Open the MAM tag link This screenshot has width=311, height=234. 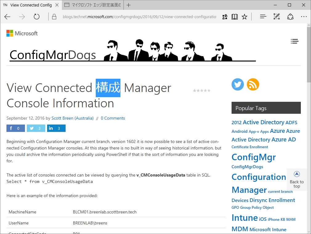click(x=291, y=219)
